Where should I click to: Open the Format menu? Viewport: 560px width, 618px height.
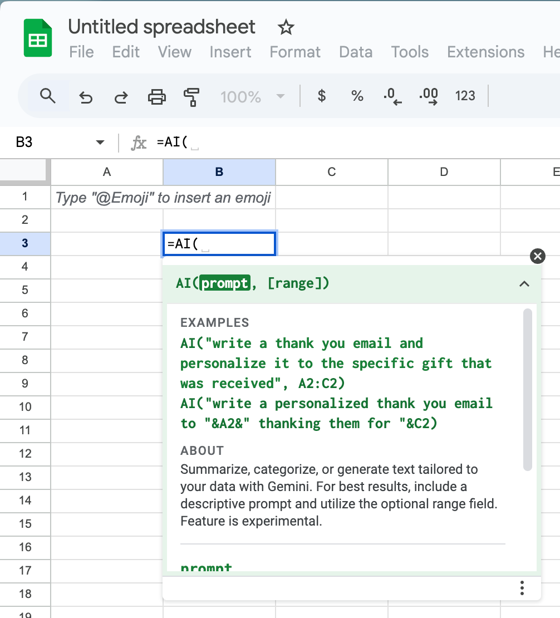(295, 52)
